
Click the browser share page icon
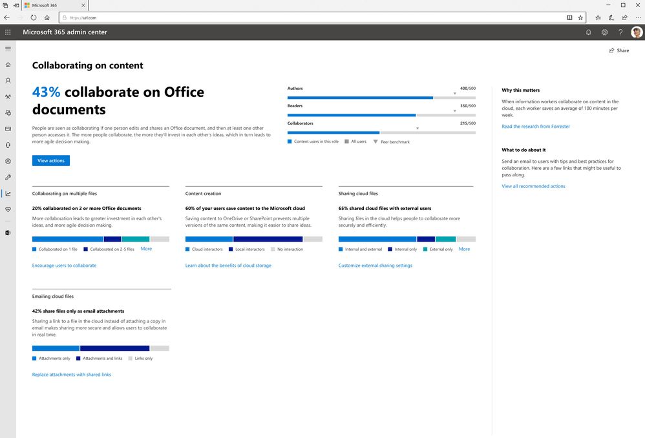pyautogui.click(x=624, y=17)
